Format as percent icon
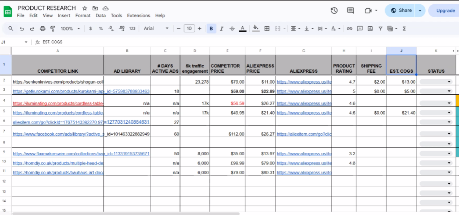Viewport: 464px width, 215px height. pos(101,28)
